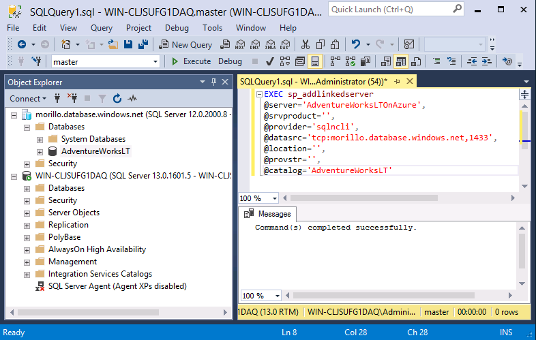The height and width of the screenshot is (340, 536).
Task: Toggle Include Live Query Statistics
Action: 351,61
